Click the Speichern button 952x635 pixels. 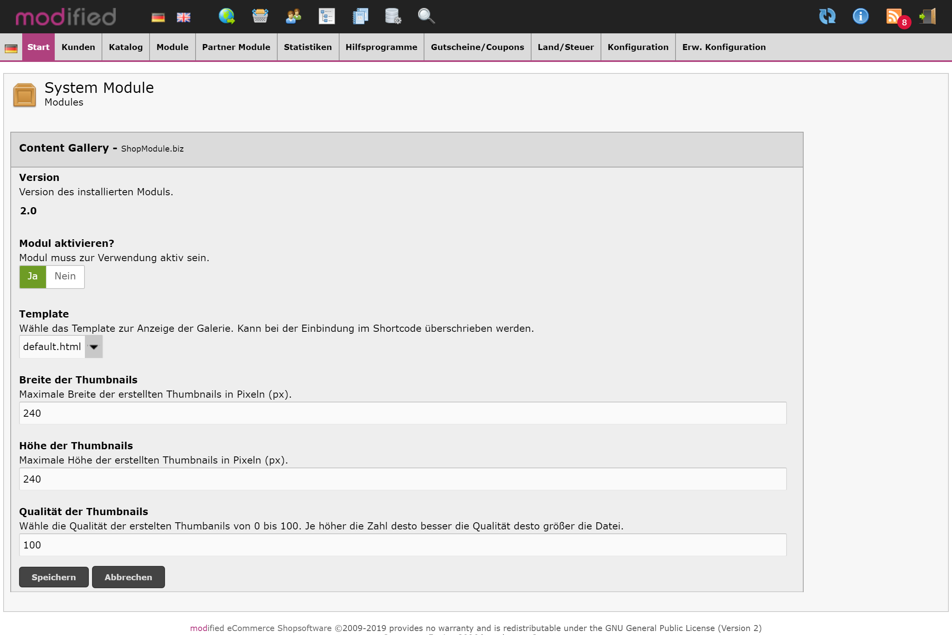coord(54,577)
